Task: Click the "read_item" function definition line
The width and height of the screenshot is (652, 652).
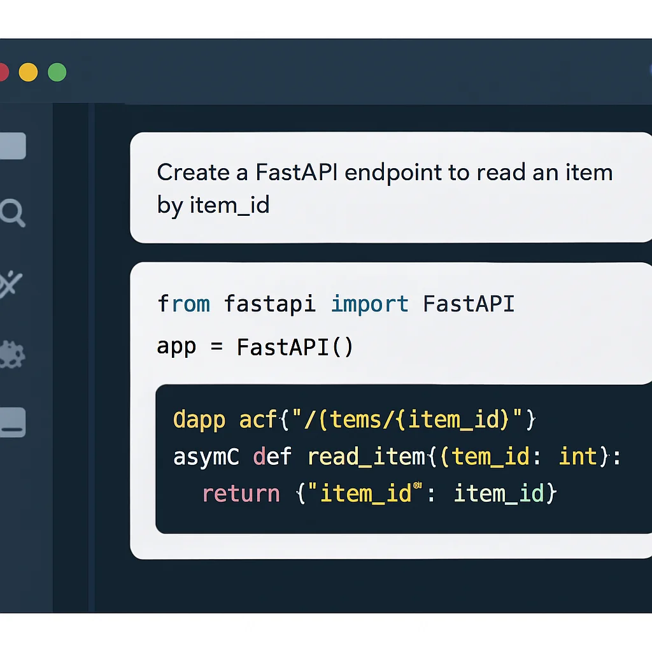Action: (x=397, y=457)
